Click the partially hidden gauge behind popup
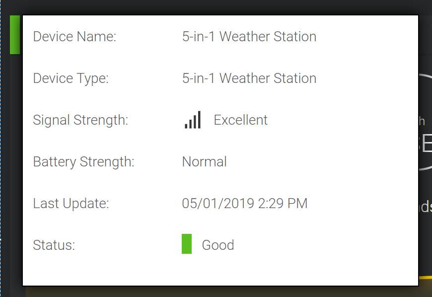This screenshot has width=432, height=297. point(425,122)
